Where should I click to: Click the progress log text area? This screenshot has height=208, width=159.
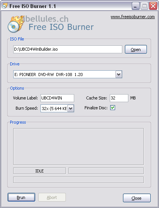click(x=78, y=146)
